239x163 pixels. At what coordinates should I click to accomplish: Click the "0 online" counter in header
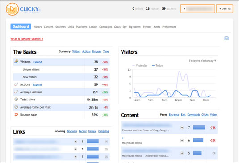point(138,8)
